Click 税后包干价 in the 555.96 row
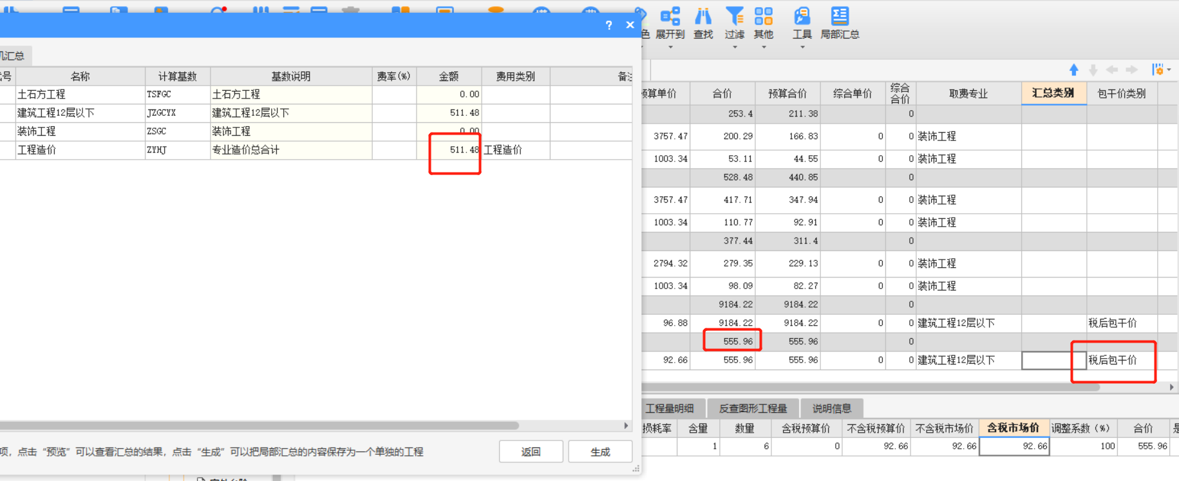 tap(1122, 360)
